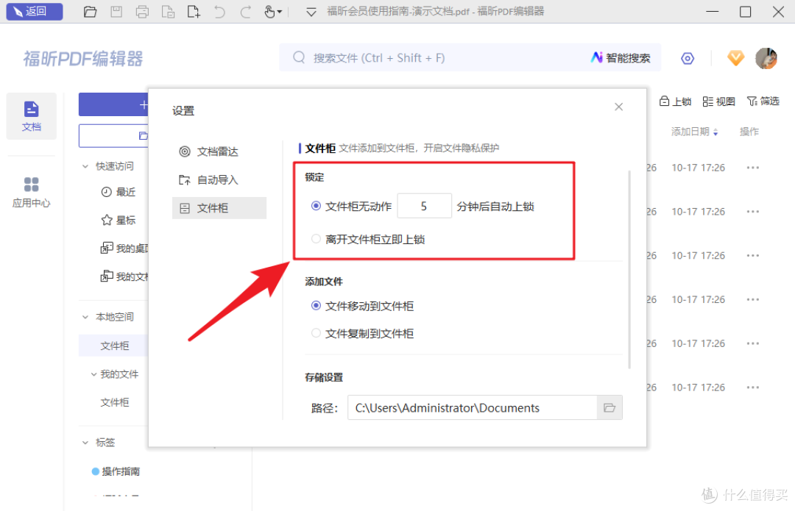795x511 pixels.
Task: Open 星标 starred files
Action: click(118, 221)
